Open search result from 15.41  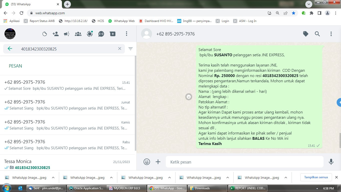point(67,85)
